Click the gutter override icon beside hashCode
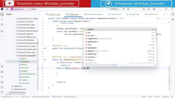 tap(45, 48)
